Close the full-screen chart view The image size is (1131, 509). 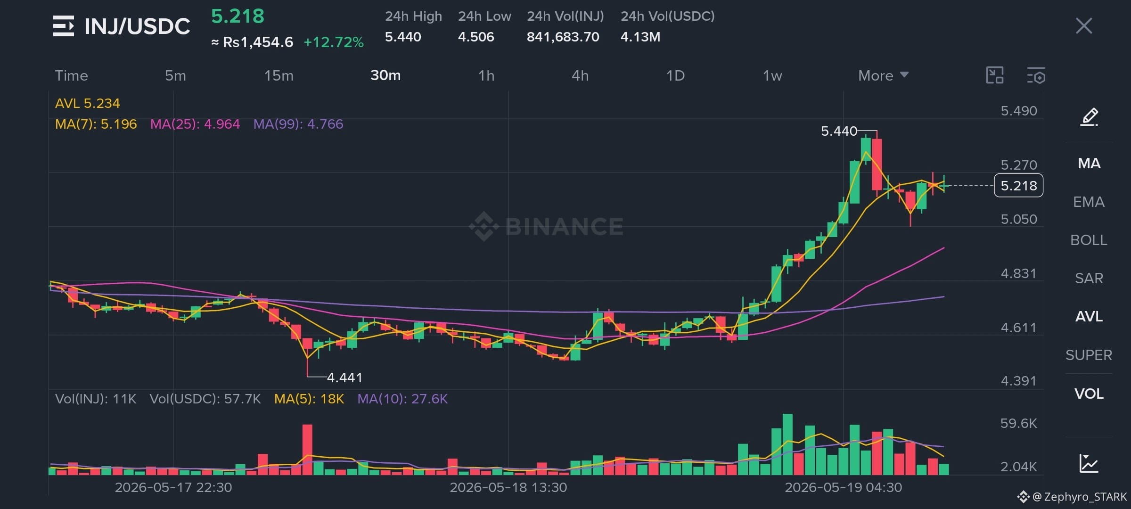(1084, 26)
